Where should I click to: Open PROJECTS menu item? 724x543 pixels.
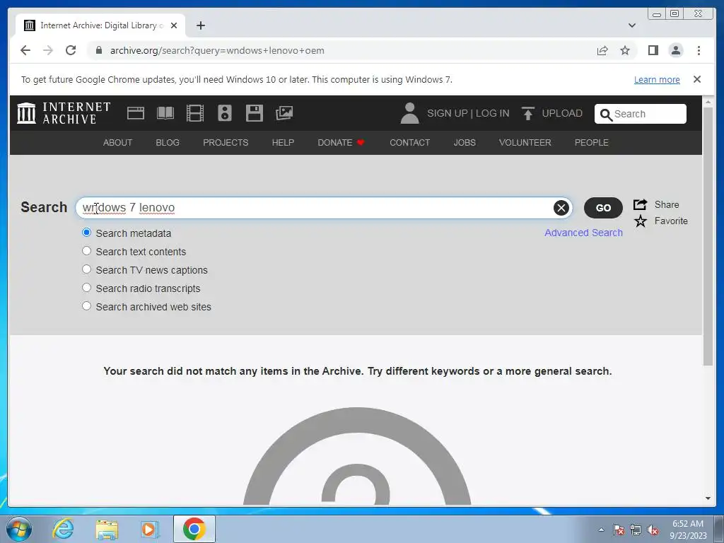[226, 143]
